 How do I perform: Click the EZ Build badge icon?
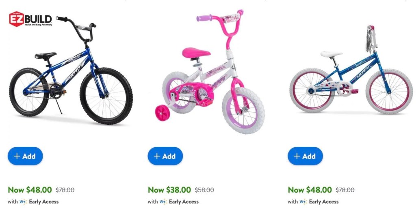click(x=30, y=19)
